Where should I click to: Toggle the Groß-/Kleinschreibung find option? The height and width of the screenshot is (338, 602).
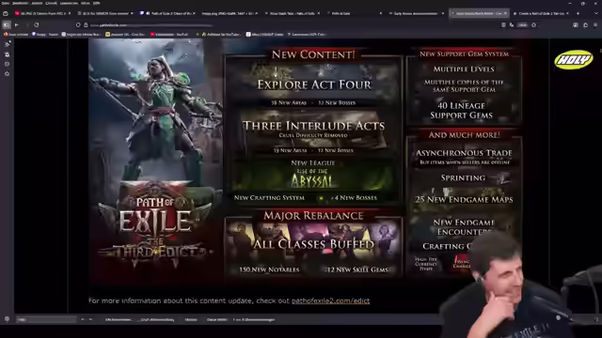(157, 319)
